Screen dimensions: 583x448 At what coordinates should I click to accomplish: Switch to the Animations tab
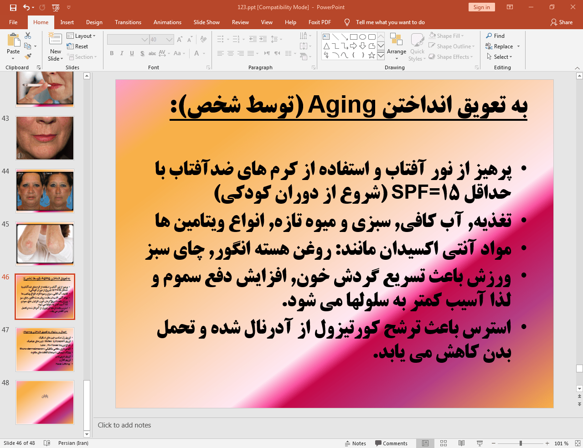[167, 22]
